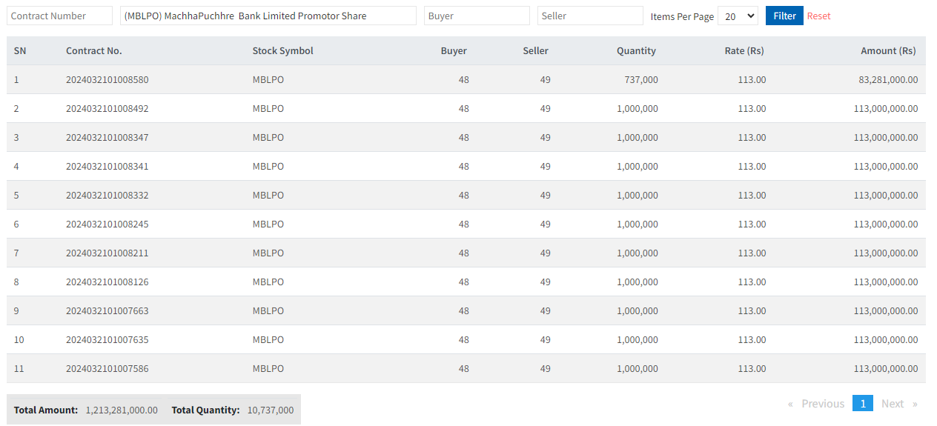
Task: Open the Items Per Page dropdown
Action: [738, 16]
